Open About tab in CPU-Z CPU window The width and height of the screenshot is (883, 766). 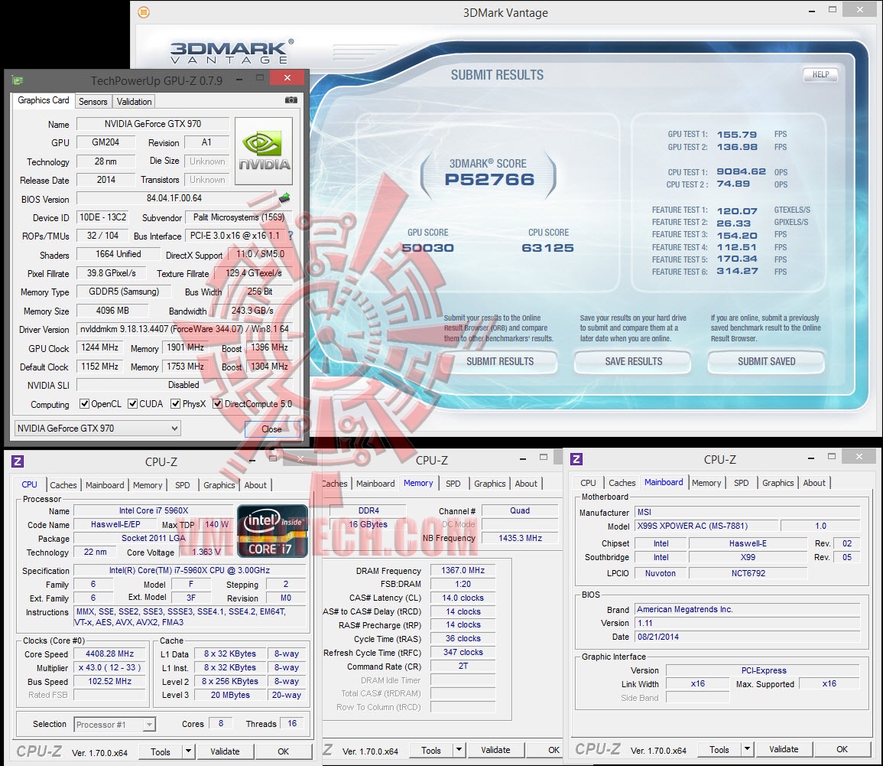coord(255,484)
